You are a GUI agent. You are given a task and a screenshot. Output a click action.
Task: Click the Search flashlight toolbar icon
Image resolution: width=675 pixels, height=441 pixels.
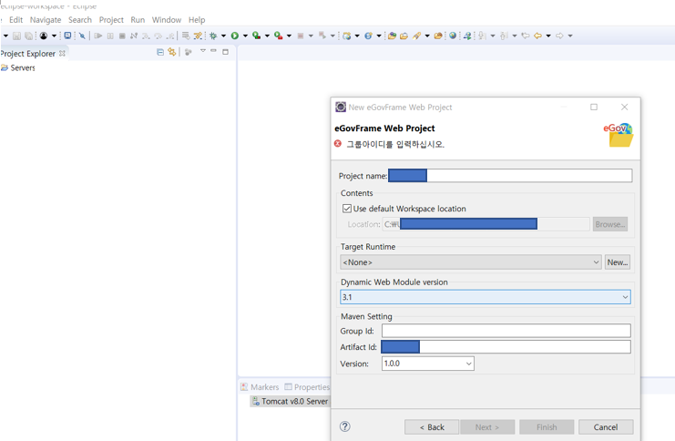pyautogui.click(x=416, y=36)
